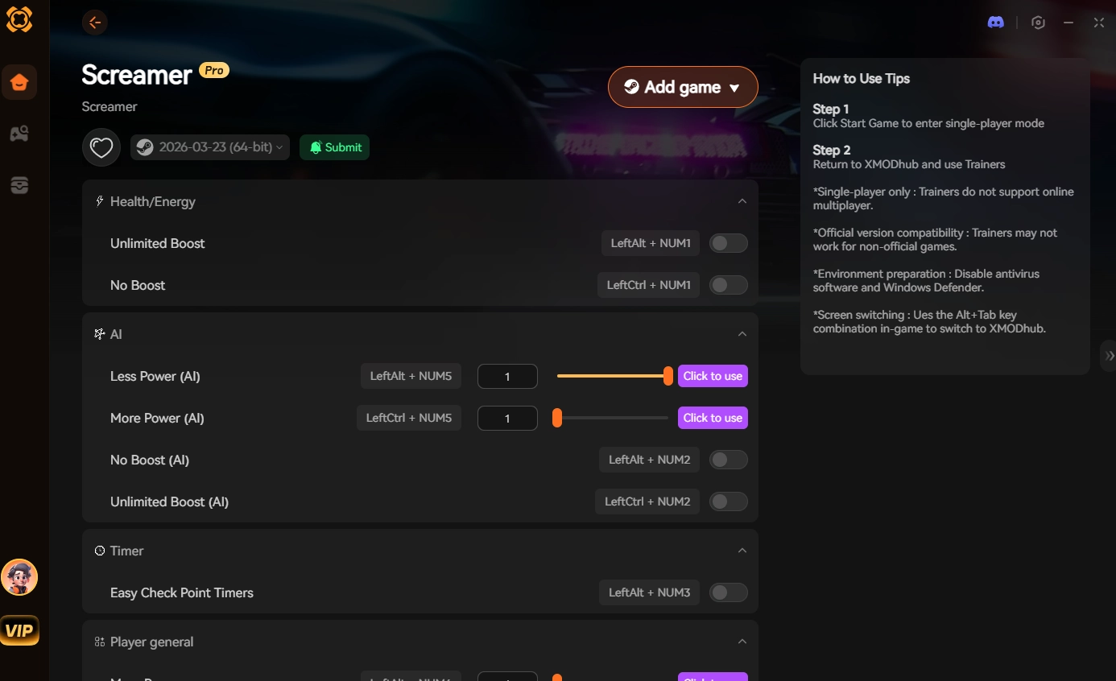The height and width of the screenshot is (681, 1116).
Task: Click the orange back arrow icon
Action: click(95, 23)
